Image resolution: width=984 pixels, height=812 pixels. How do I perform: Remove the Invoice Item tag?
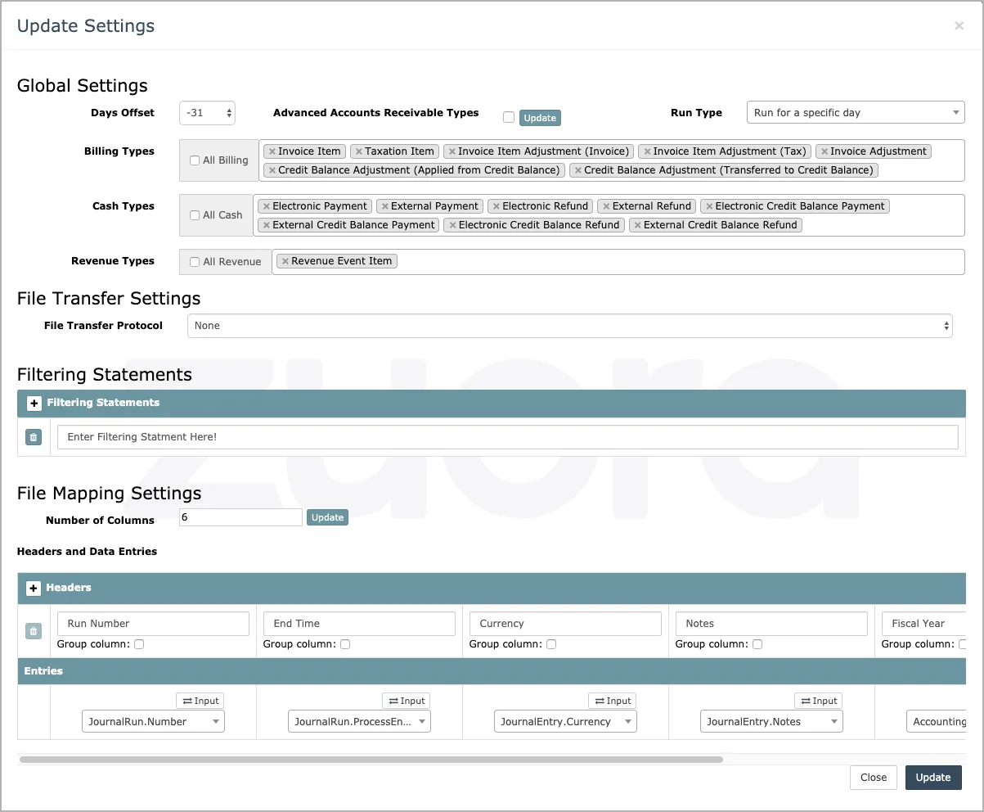pos(272,151)
